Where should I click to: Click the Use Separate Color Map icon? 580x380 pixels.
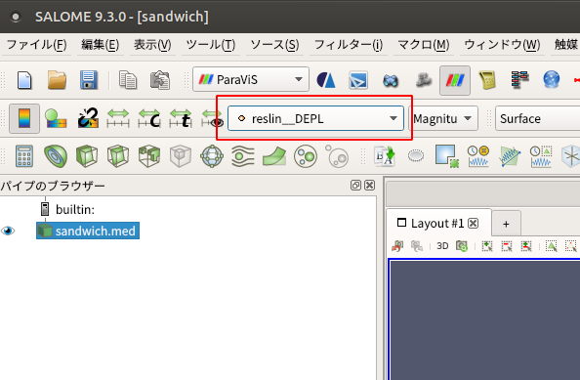pos(88,118)
